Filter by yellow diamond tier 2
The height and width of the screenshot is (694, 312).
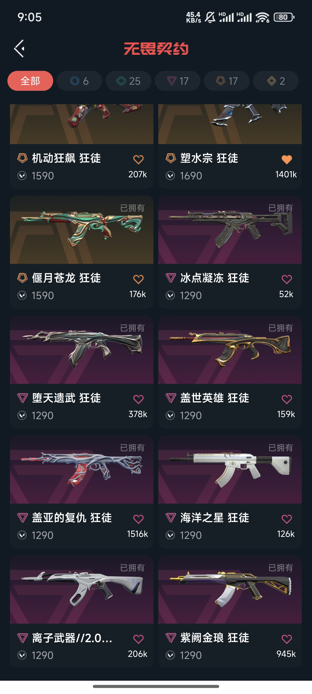[x=276, y=81]
